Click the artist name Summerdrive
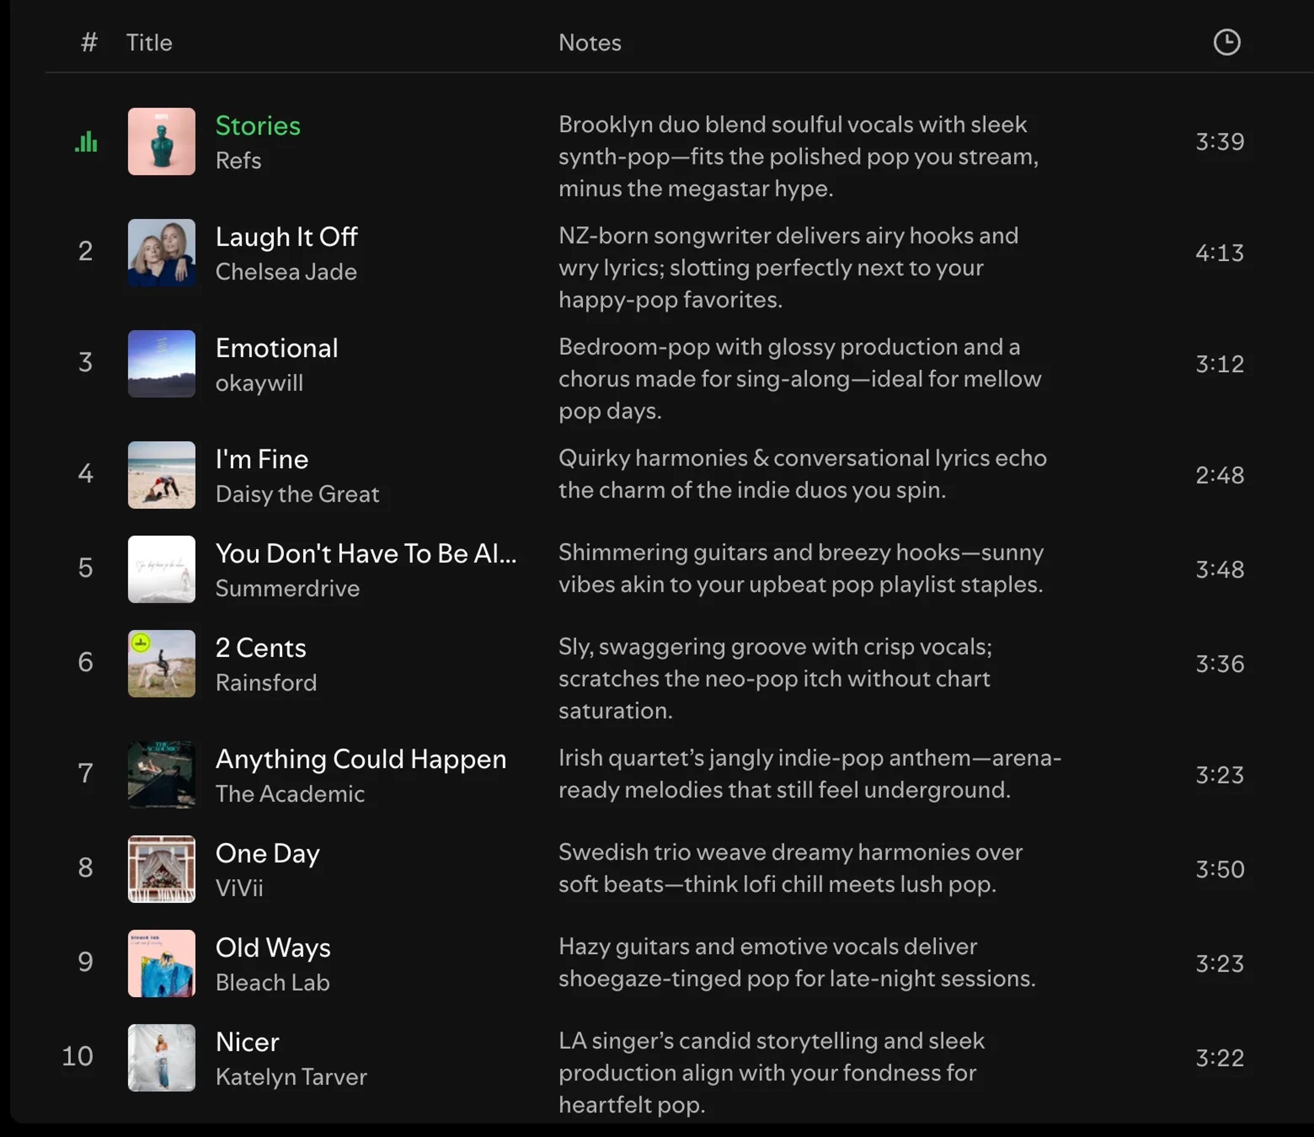This screenshot has height=1137, width=1314. click(x=287, y=588)
